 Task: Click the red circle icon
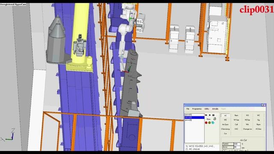206,123
